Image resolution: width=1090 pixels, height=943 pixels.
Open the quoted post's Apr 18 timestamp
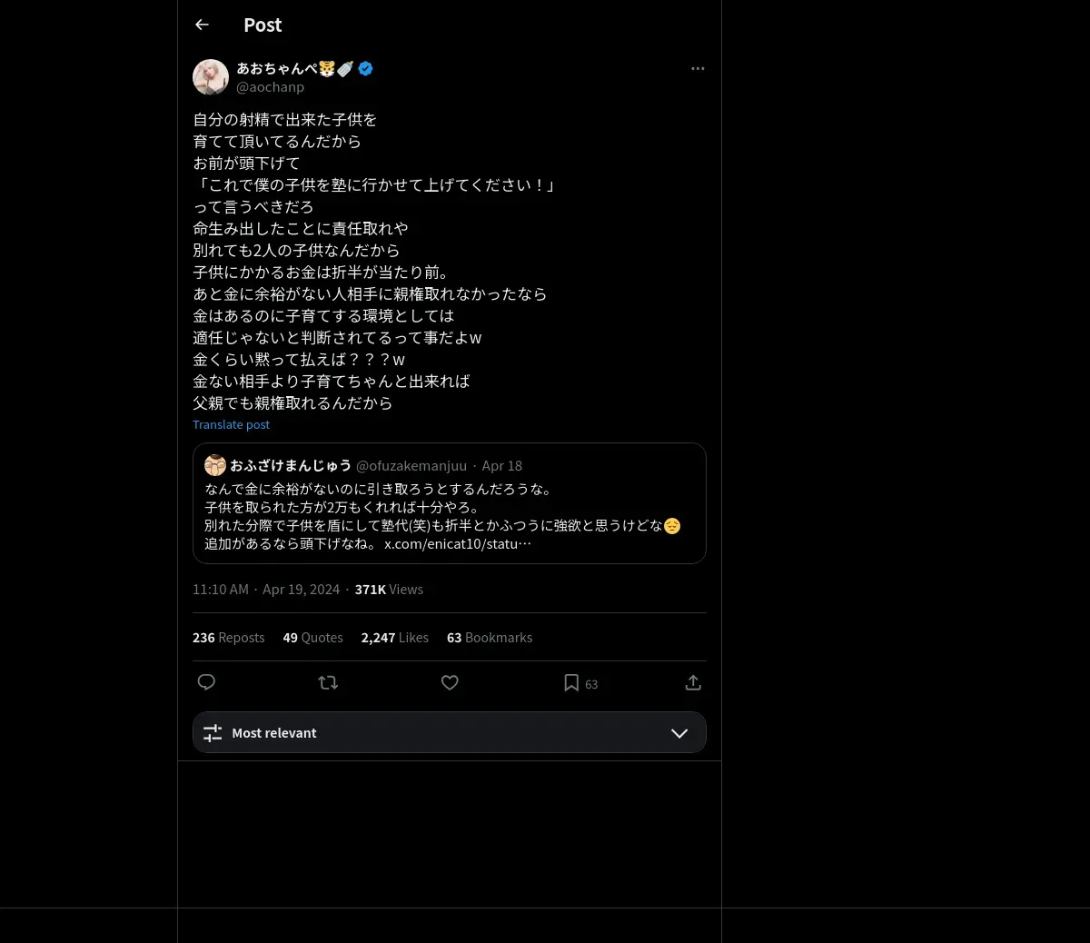coord(501,466)
